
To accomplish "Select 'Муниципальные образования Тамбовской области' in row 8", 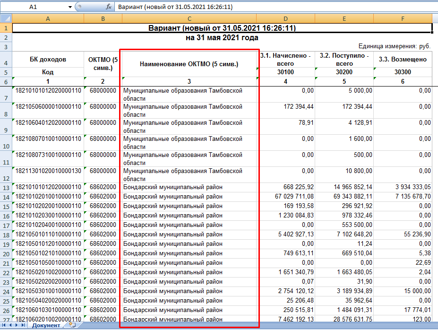I will [x=189, y=110].
